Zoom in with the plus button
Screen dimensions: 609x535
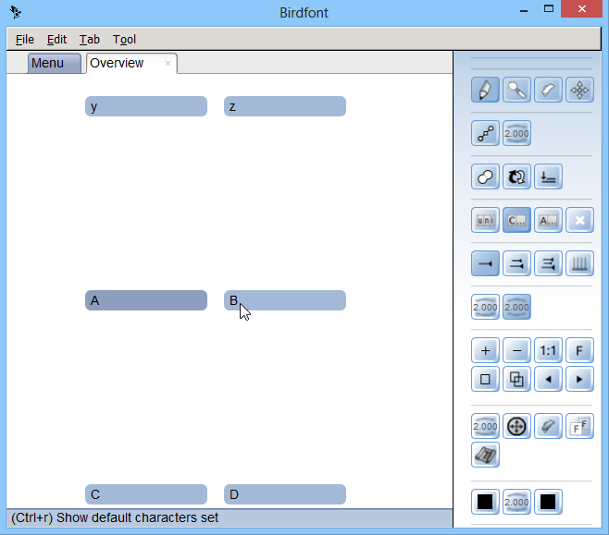[x=485, y=350]
